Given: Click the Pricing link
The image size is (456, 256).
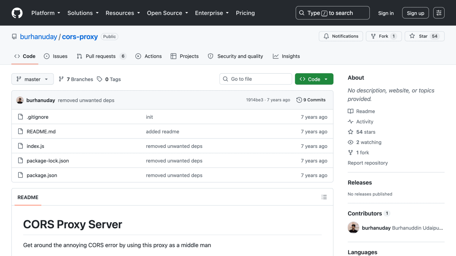Looking at the screenshot, I should click(245, 13).
